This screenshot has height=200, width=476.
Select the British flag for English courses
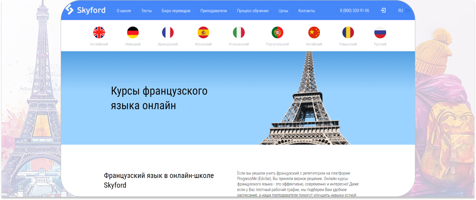99,33
